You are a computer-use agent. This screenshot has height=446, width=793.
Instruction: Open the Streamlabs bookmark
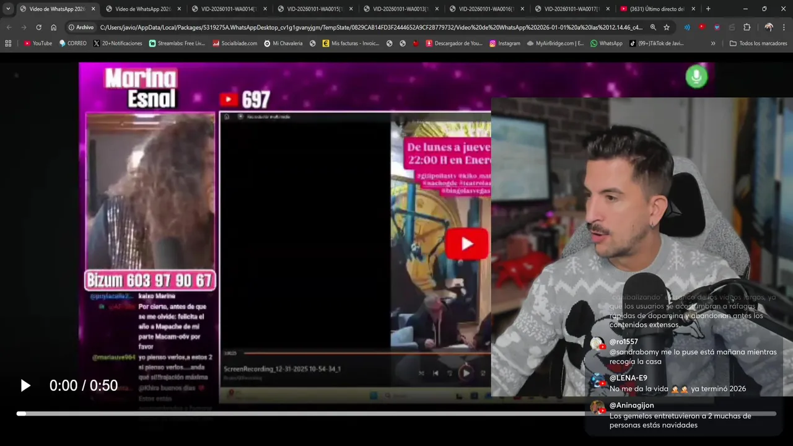pos(177,43)
